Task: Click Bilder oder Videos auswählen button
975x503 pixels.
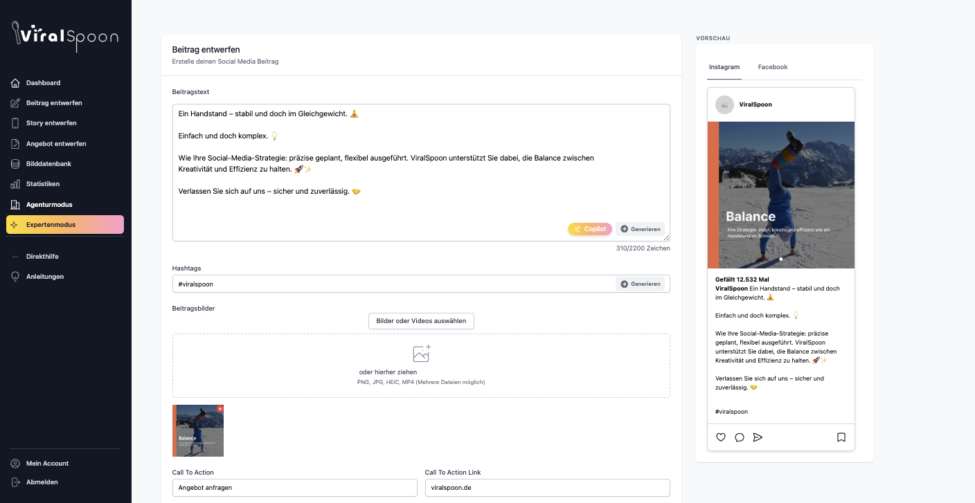Action: point(421,321)
